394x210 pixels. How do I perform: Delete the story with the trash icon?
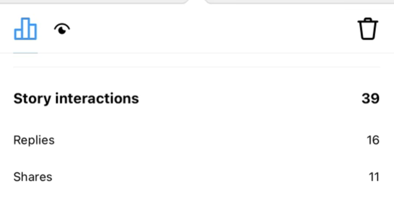coord(368,29)
